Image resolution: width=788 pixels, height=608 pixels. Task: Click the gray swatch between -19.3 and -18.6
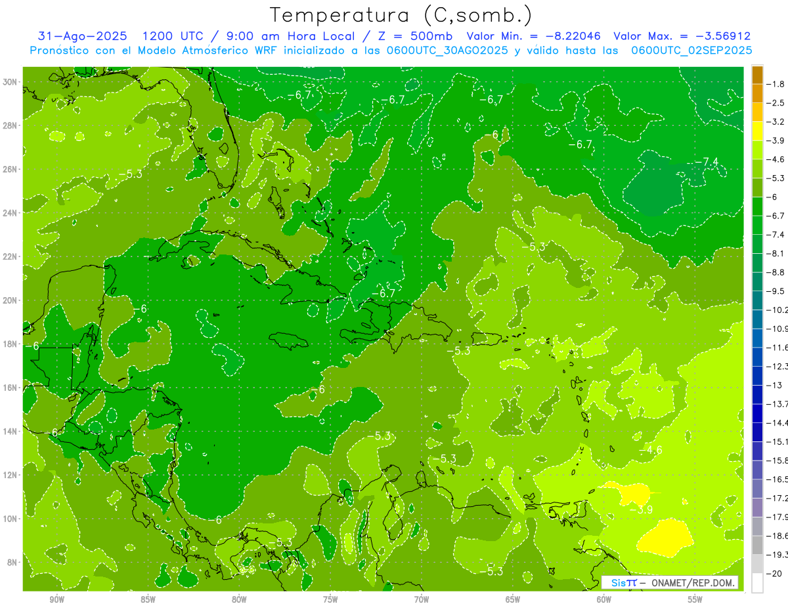tap(757, 545)
